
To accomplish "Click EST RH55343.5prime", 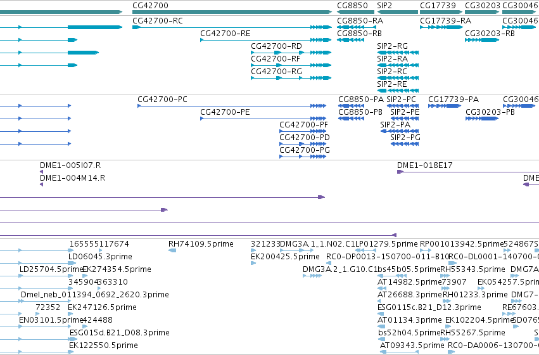I will coord(445,276).
